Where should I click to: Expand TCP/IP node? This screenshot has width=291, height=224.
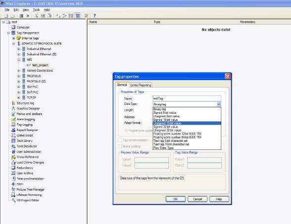point(19,97)
